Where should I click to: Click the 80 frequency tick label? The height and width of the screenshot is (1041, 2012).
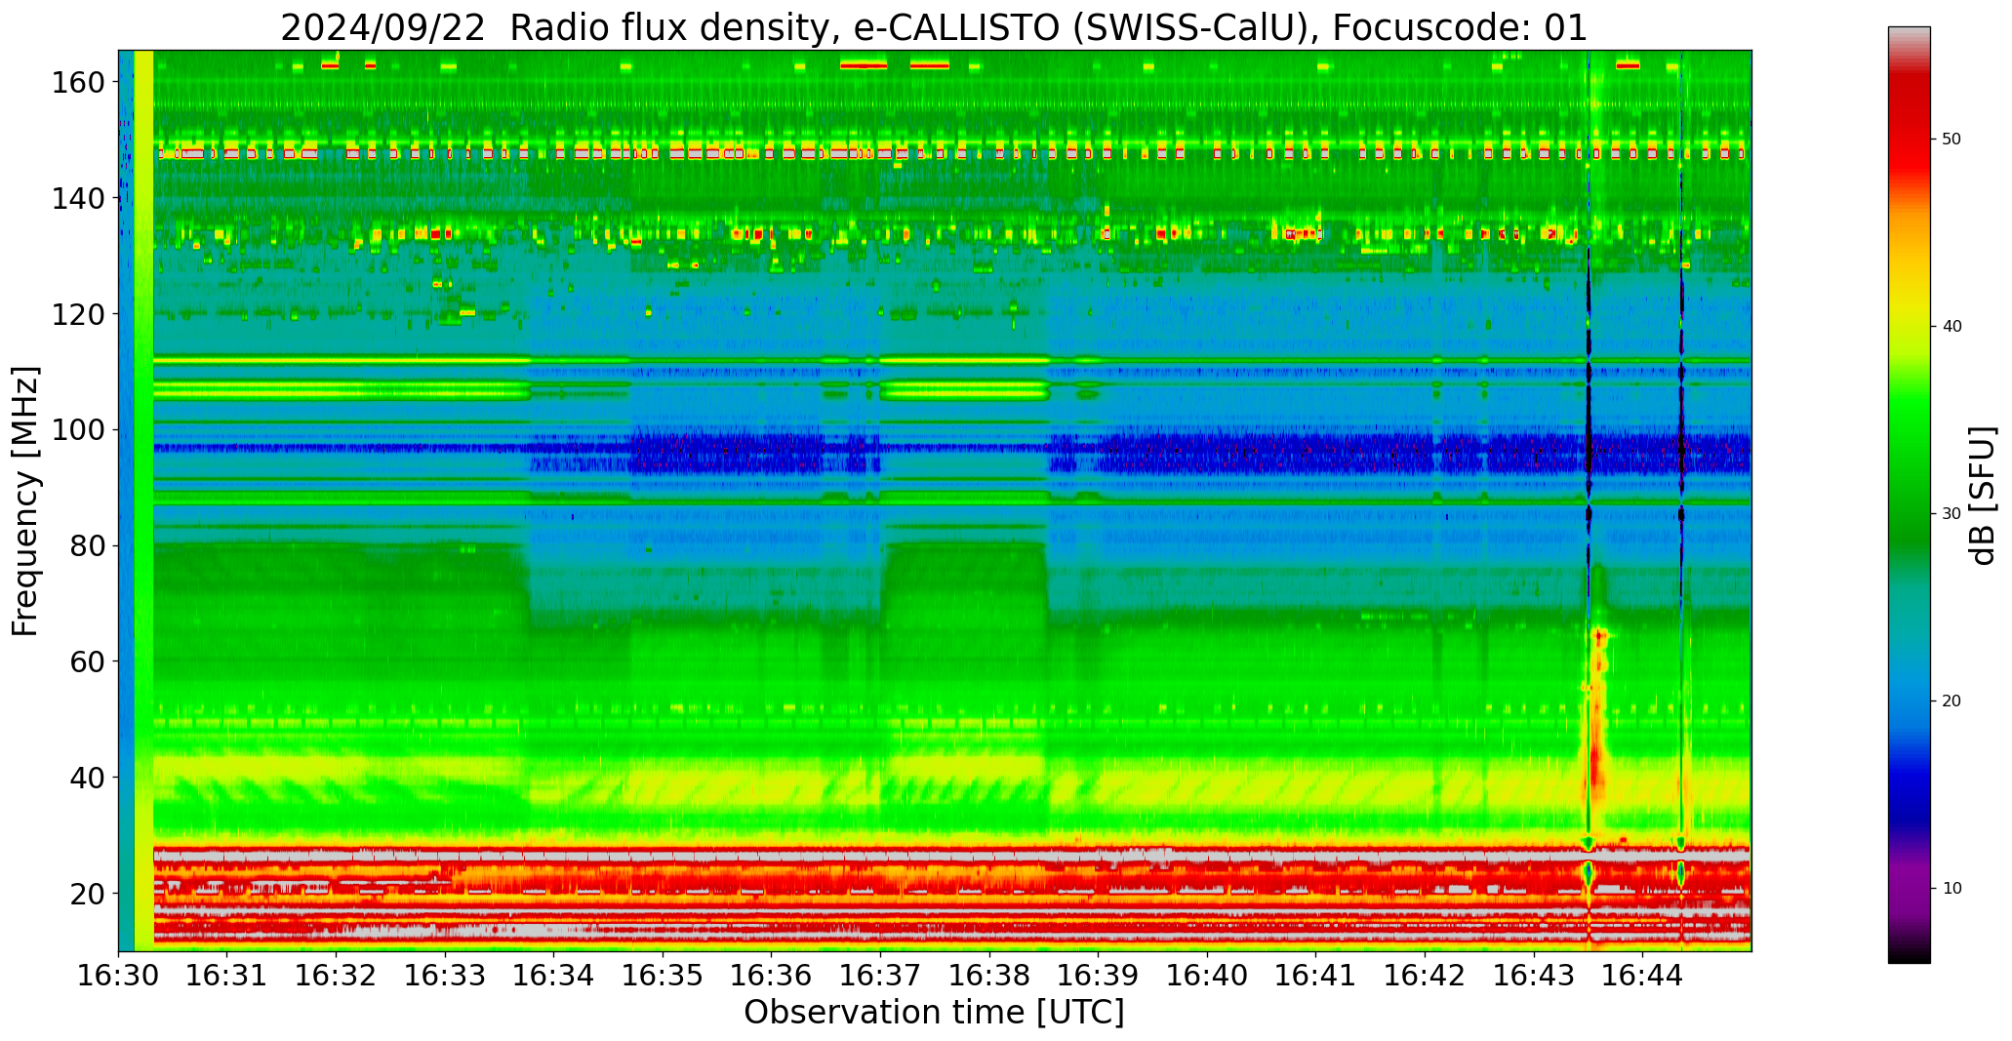tap(87, 546)
